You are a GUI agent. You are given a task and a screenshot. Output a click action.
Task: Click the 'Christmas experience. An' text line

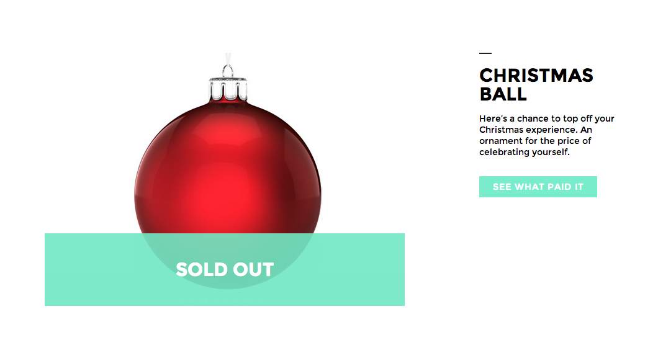[536, 130]
